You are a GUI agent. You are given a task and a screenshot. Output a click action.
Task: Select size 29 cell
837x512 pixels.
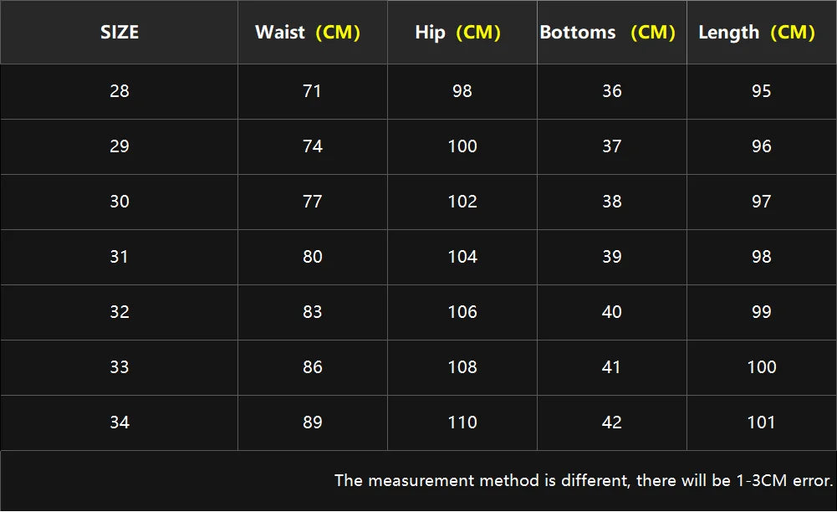tap(120, 146)
